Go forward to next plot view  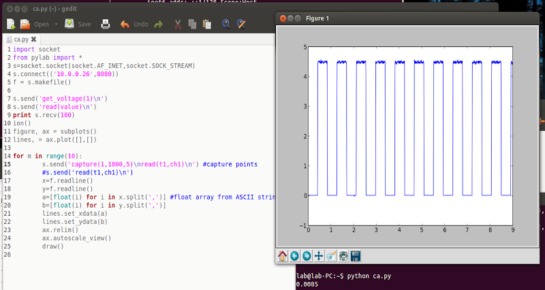(x=307, y=256)
